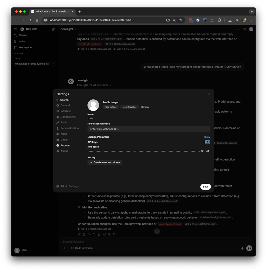Copy the JWT token to clipboard

click(x=208, y=151)
